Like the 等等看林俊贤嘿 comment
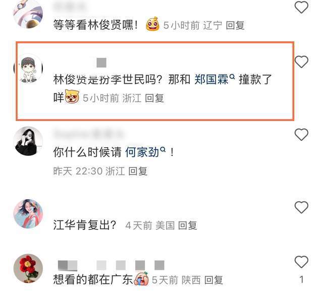Screen dimensions: 323x293 pyautogui.click(x=301, y=7)
